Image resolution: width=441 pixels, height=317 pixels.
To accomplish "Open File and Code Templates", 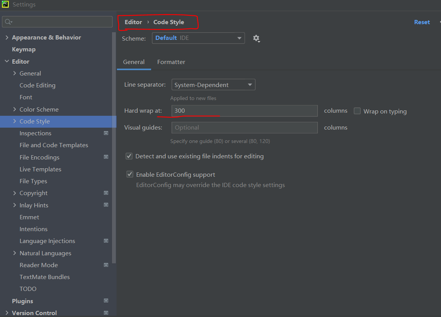I will pyautogui.click(x=54, y=145).
